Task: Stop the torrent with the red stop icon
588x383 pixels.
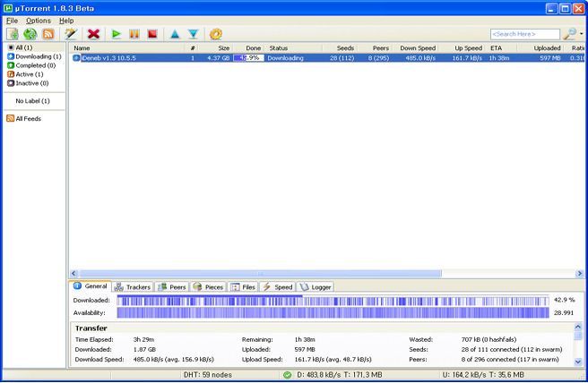Action: click(152, 34)
